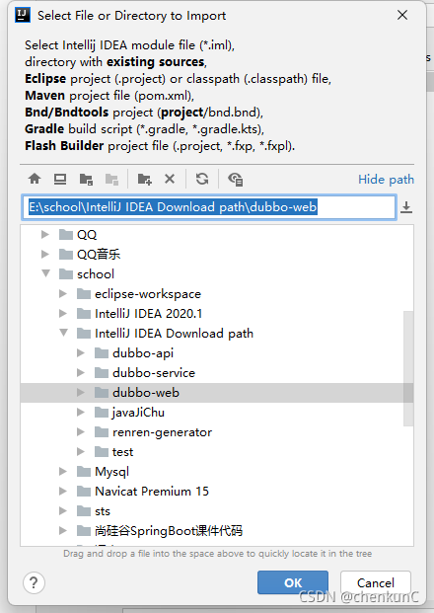Expand the eclipse-workspace folder
The height and width of the screenshot is (613, 434).
pos(63,293)
